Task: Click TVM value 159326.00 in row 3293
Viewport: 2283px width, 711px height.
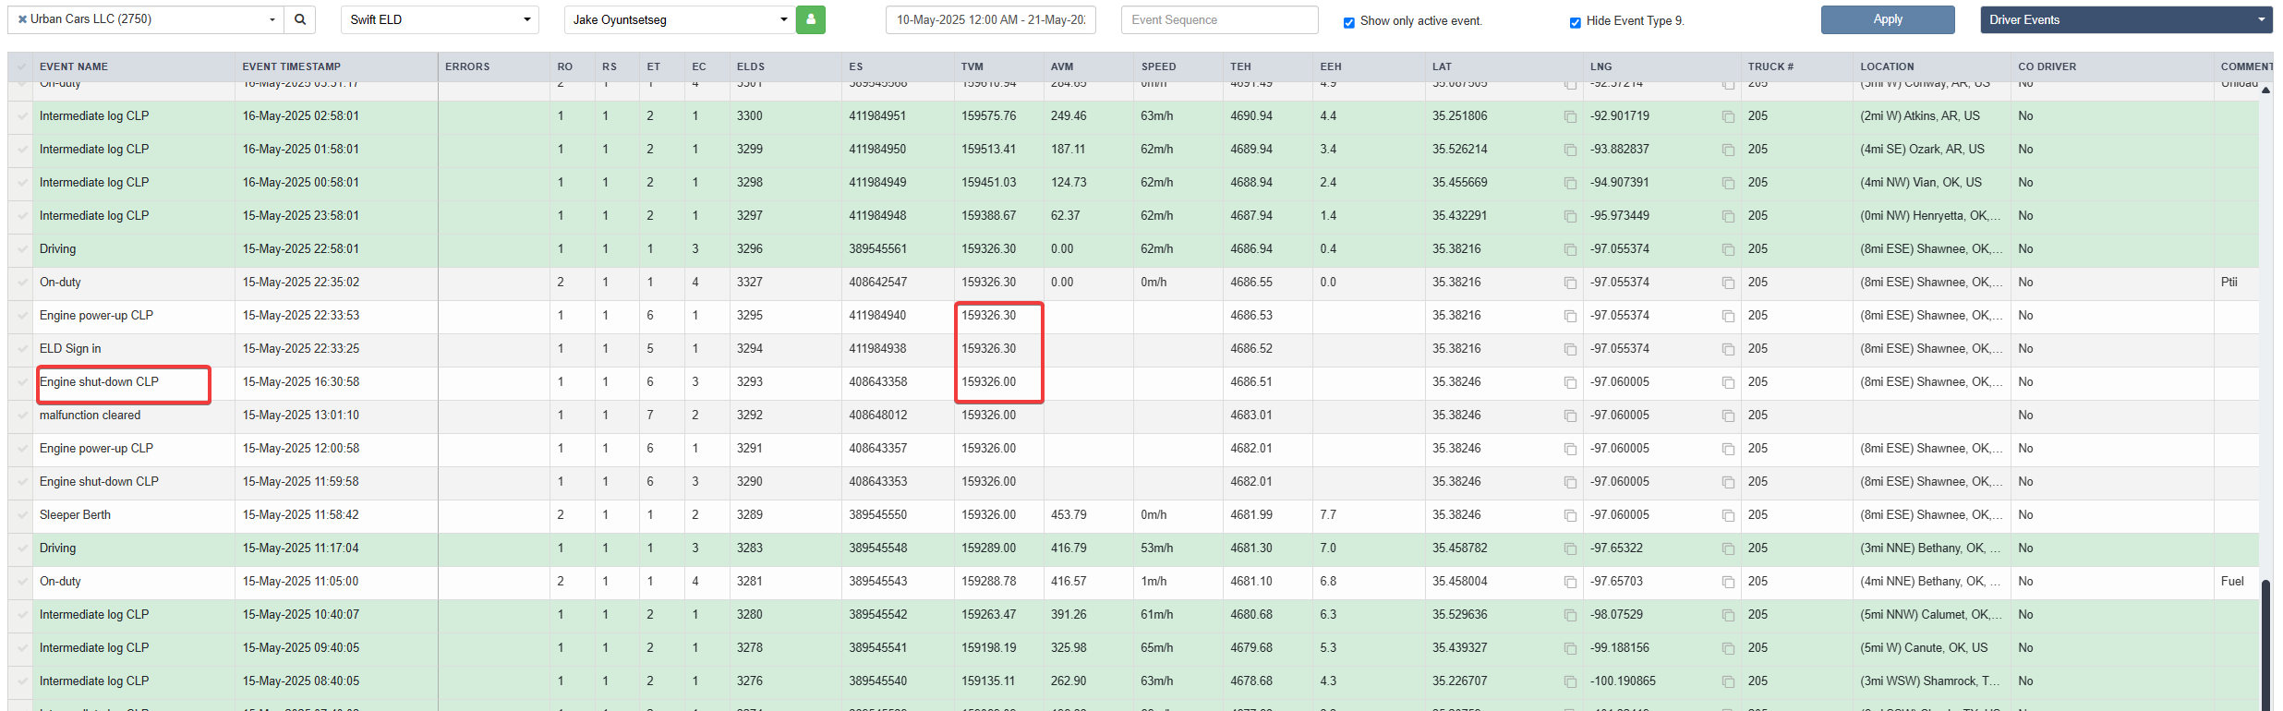Action: 988,382
